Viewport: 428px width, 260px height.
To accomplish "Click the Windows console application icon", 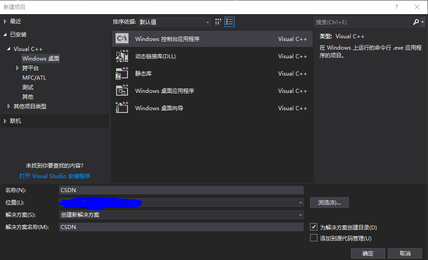I will tap(122, 39).
